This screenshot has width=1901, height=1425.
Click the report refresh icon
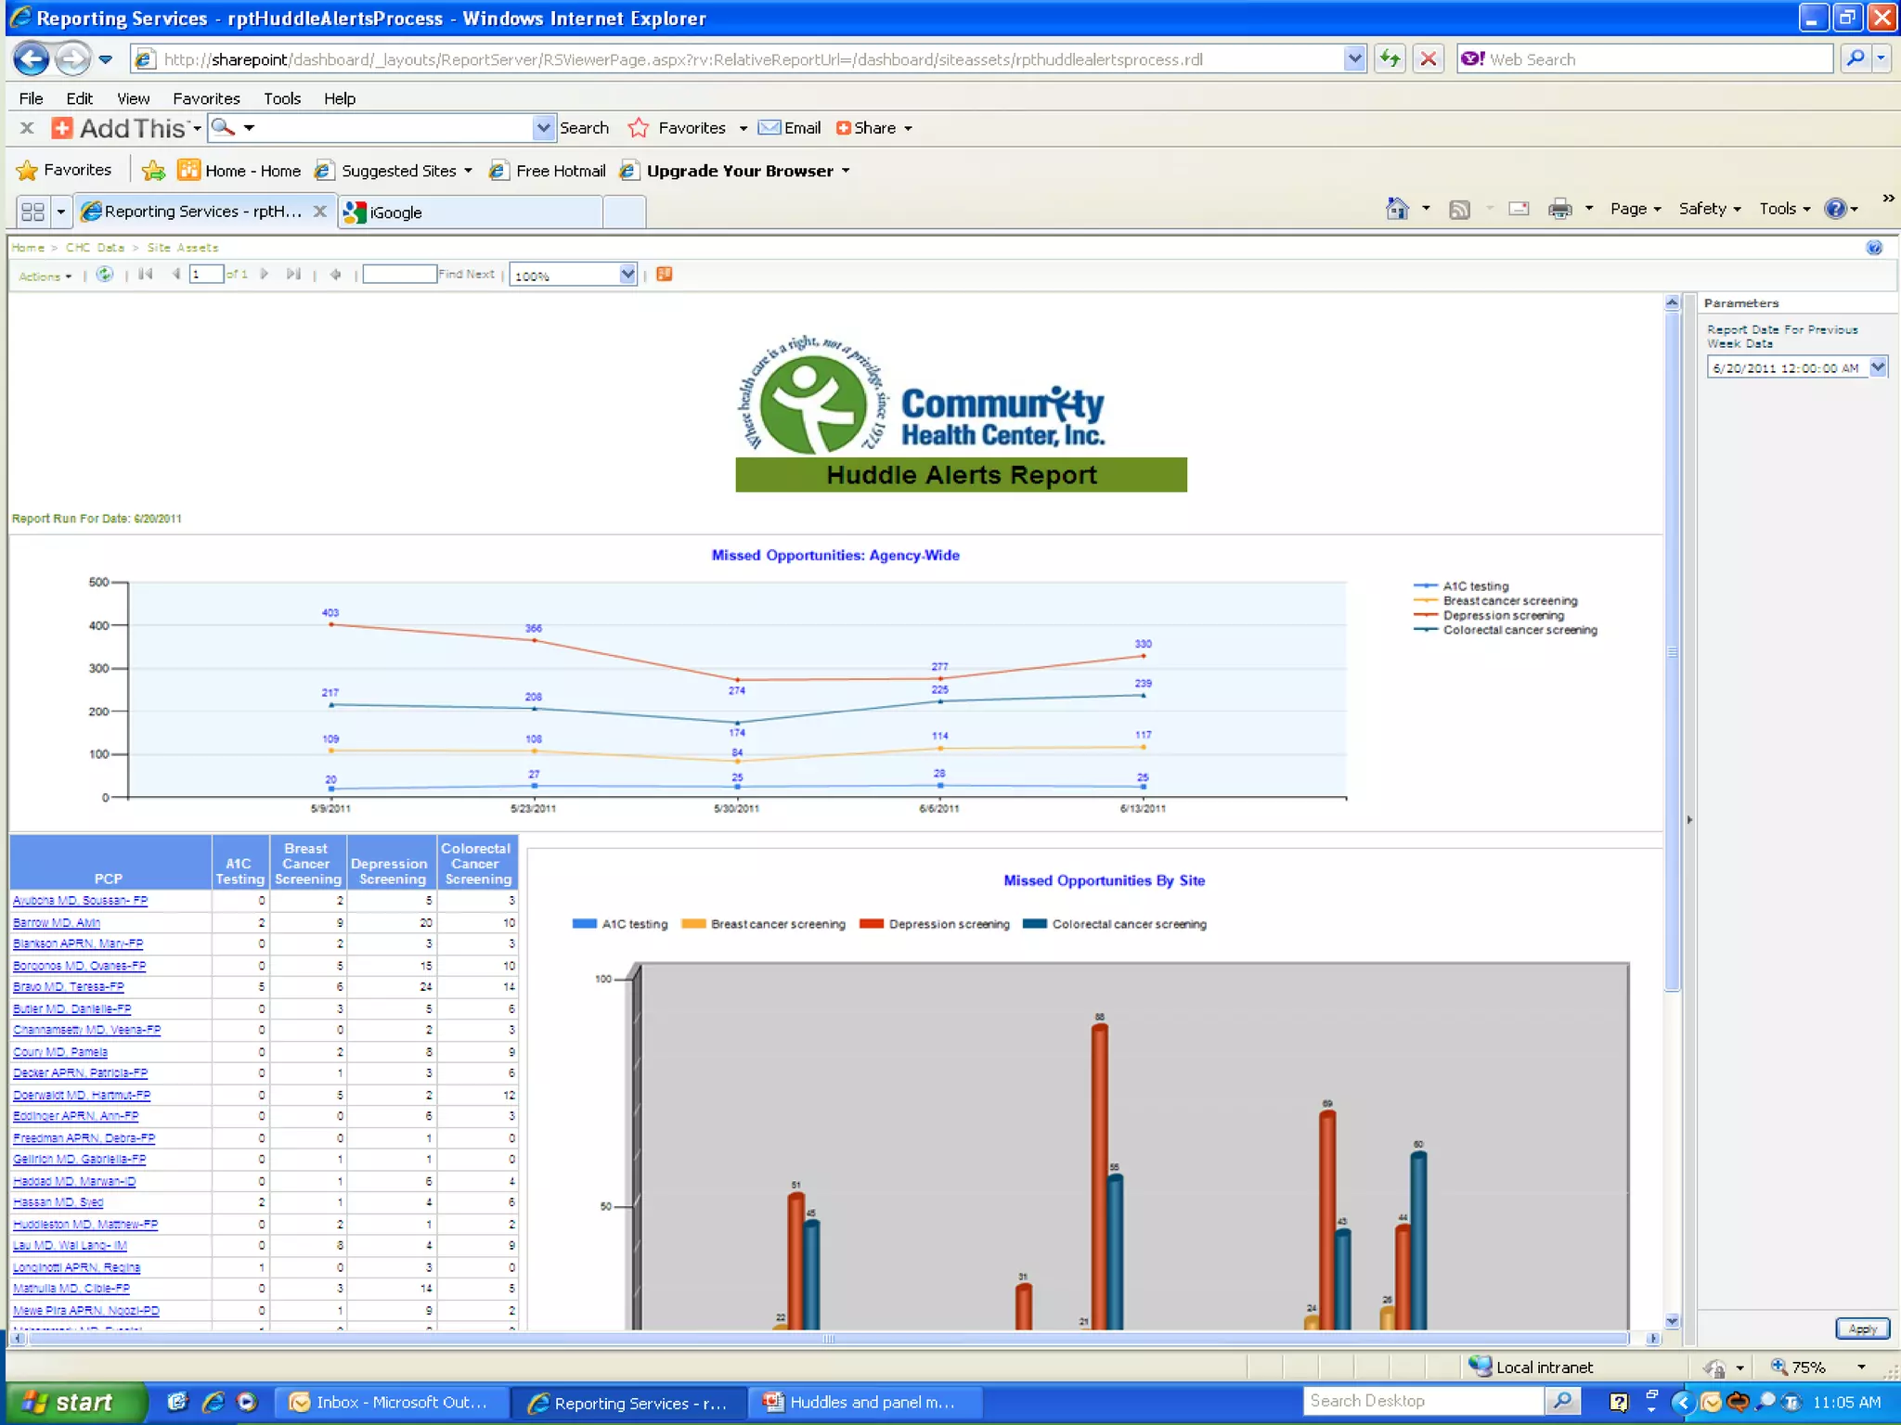point(105,275)
